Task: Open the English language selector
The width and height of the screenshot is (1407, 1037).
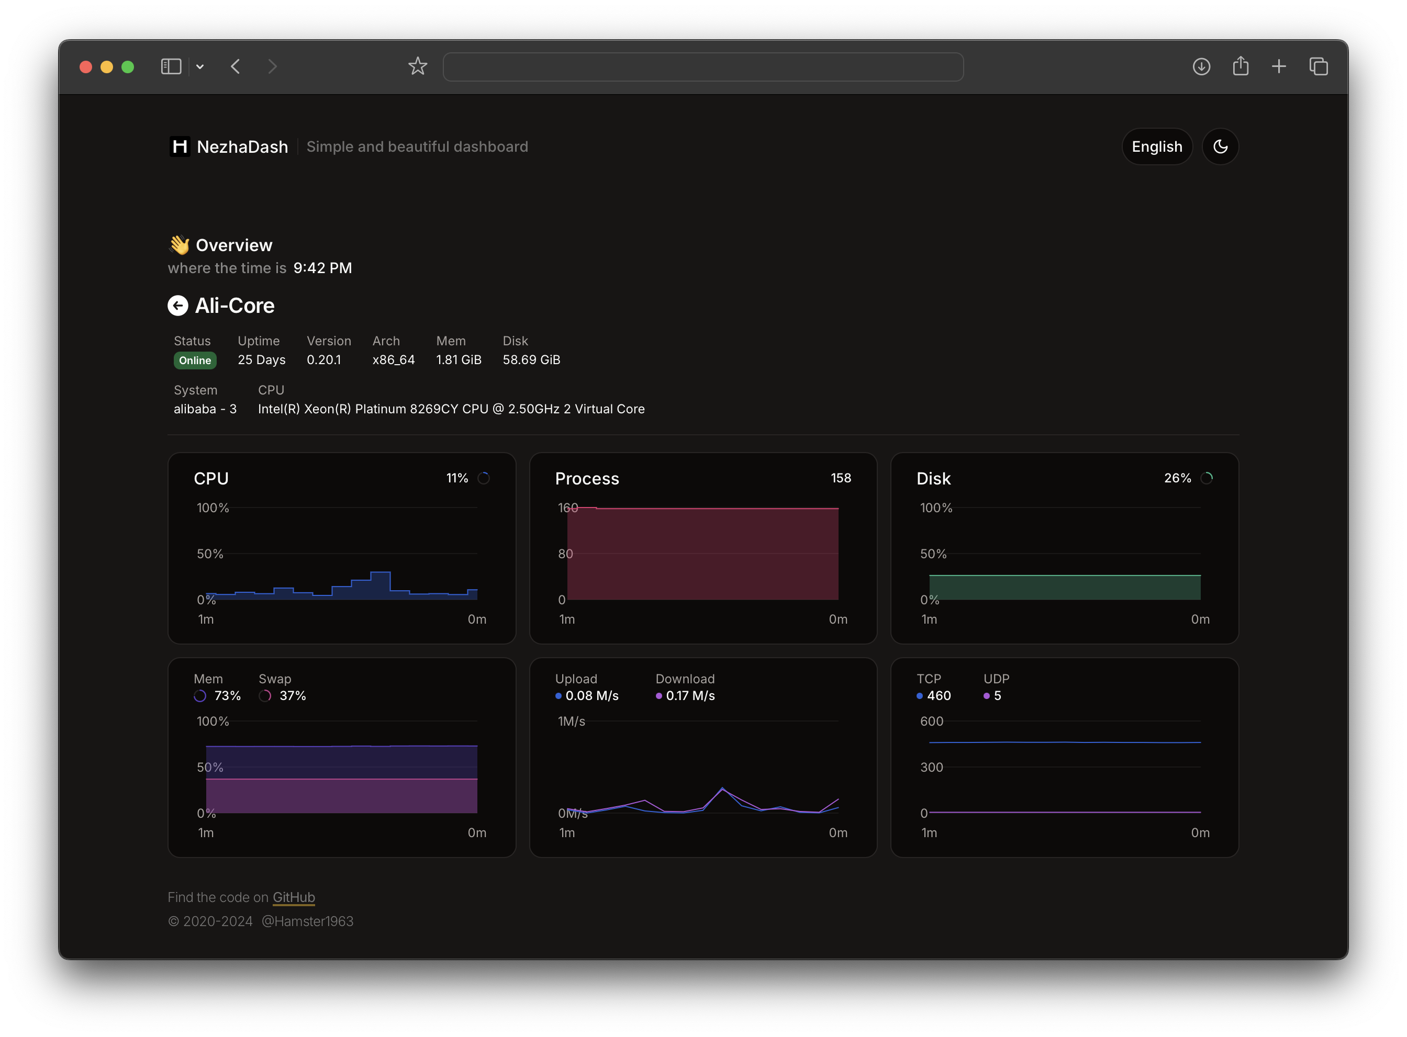Action: 1156,147
